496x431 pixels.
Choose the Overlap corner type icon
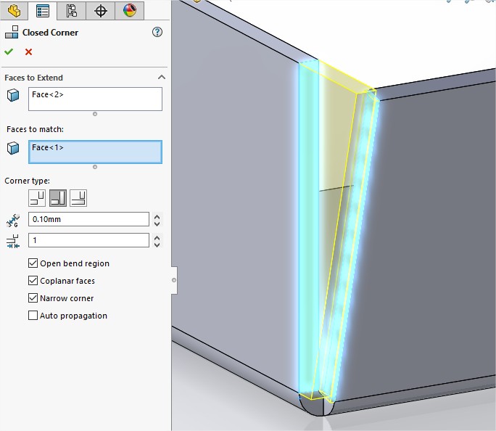point(58,197)
